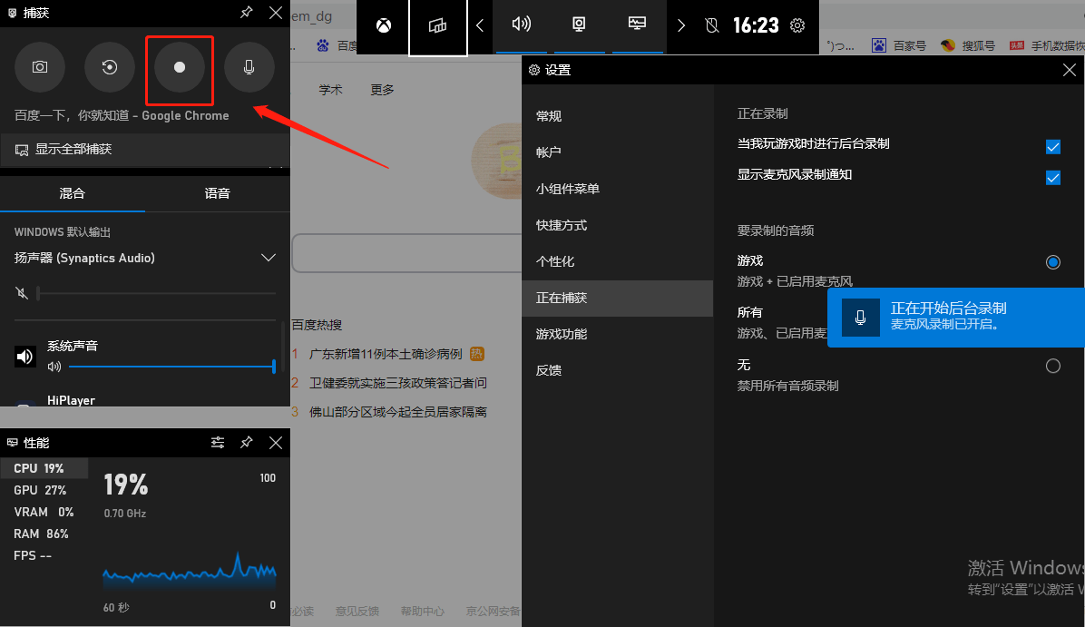Expand Game Bar with the right chevron
Screen dimensions: 1085x627
pyautogui.click(x=681, y=25)
